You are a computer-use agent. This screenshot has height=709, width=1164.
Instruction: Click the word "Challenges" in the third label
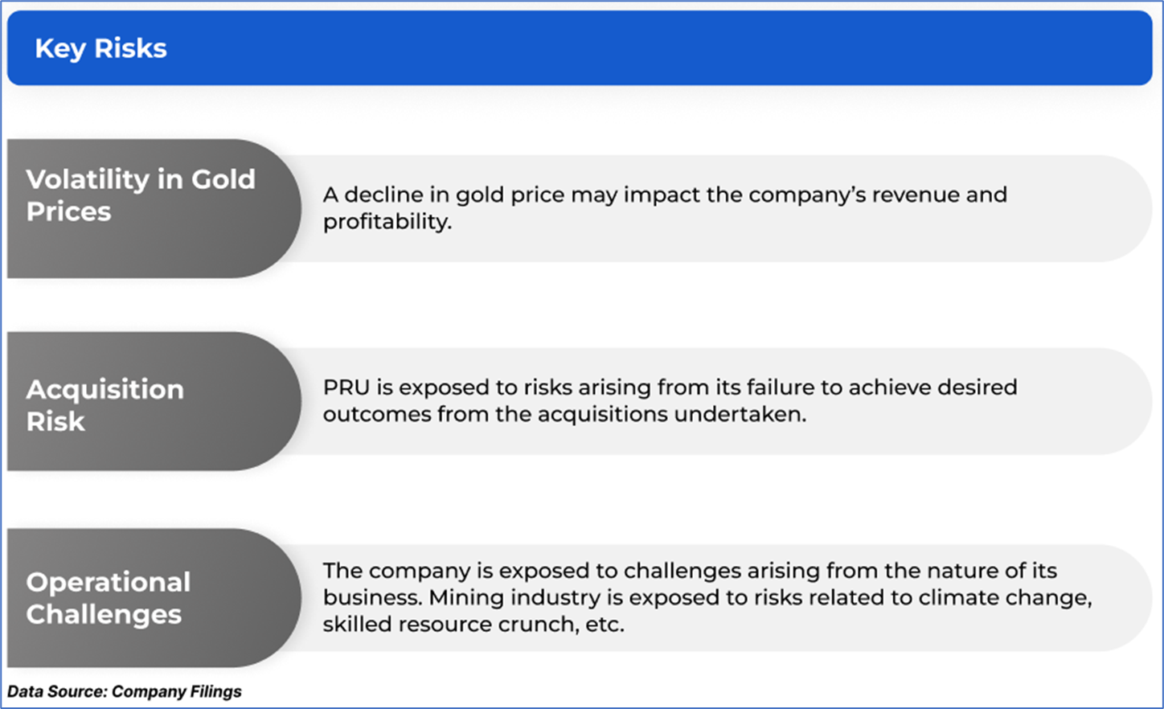[104, 615]
